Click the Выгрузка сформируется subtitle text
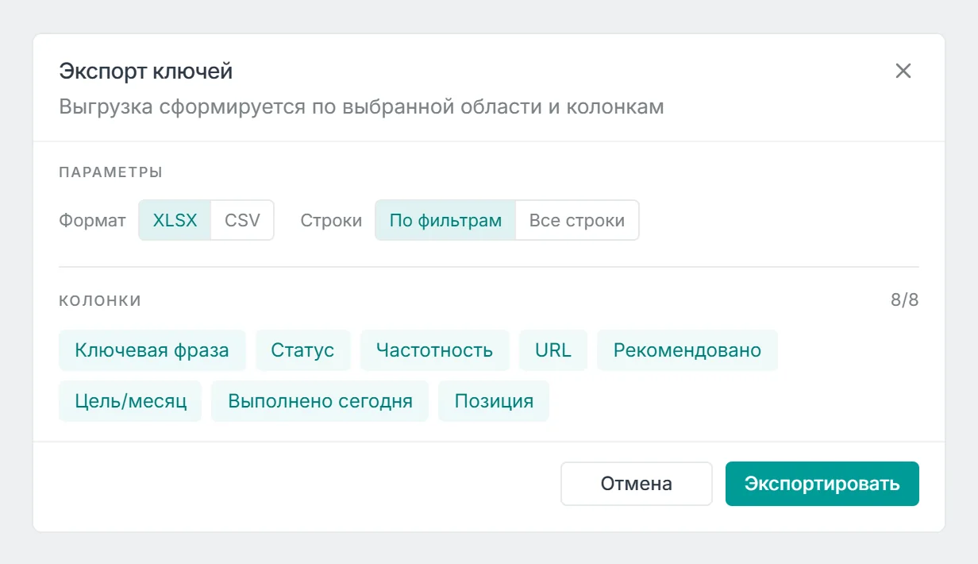The height and width of the screenshot is (564, 978). (x=361, y=106)
